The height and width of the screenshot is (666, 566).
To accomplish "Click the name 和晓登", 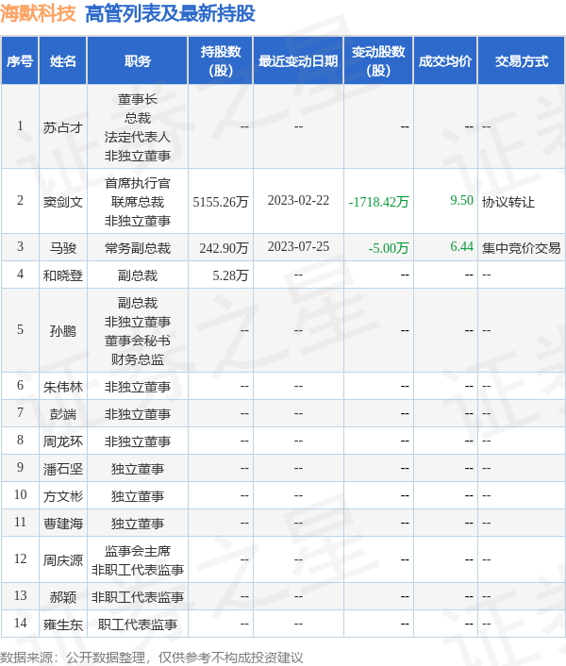I will tap(63, 275).
